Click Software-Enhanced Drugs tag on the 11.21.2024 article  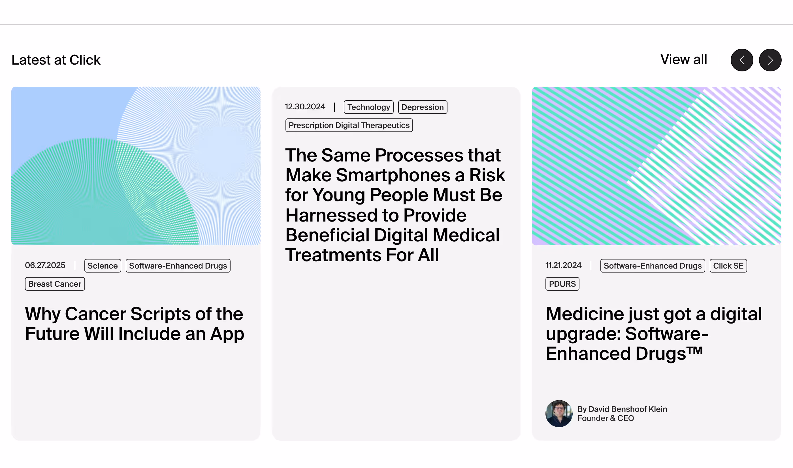pyautogui.click(x=653, y=265)
